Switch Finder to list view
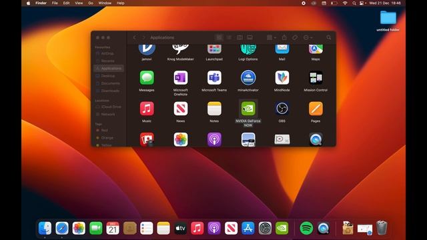 click(230, 37)
